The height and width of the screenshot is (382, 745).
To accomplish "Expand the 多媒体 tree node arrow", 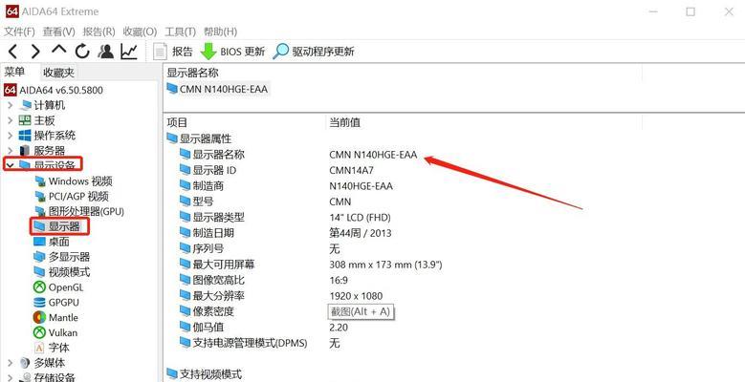I will [x=10, y=364].
